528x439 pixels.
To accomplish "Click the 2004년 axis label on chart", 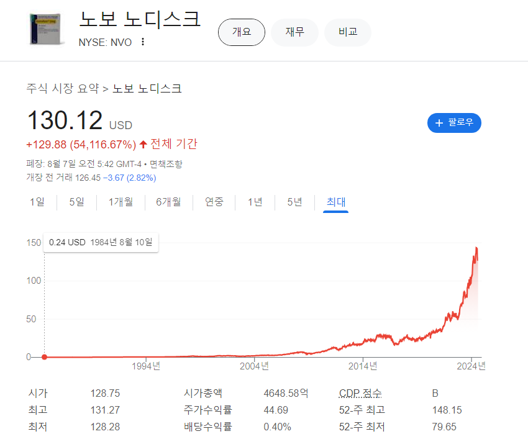I will (254, 366).
